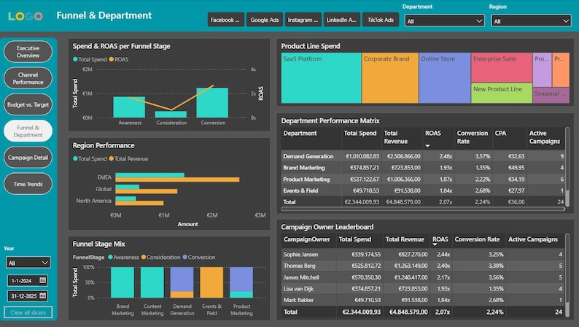Select Online Store treemap tile
The width and height of the screenshot is (579, 327).
tap(445, 78)
